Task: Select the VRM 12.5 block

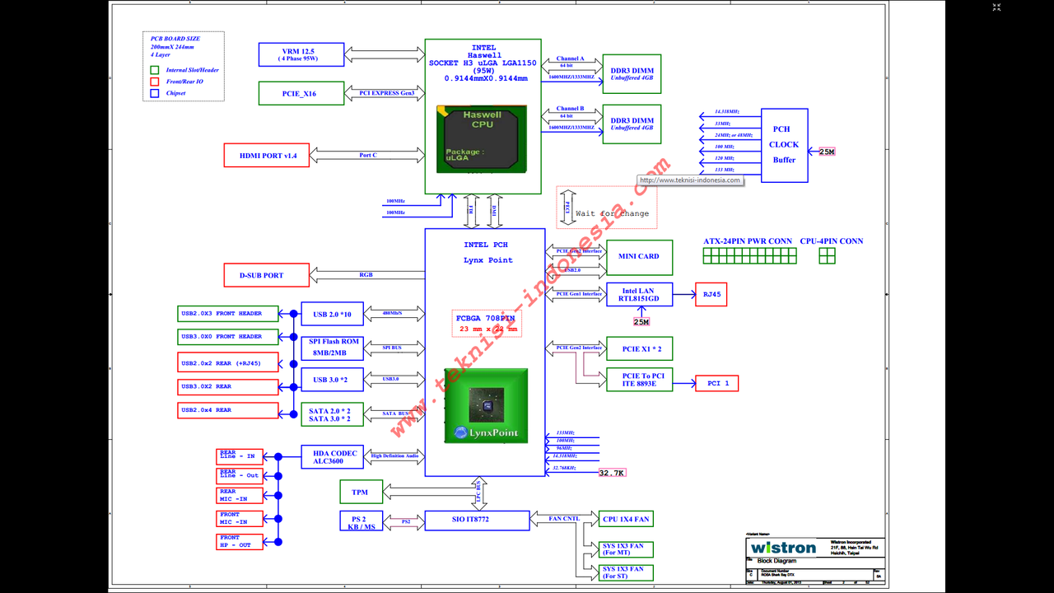Action: [301, 54]
